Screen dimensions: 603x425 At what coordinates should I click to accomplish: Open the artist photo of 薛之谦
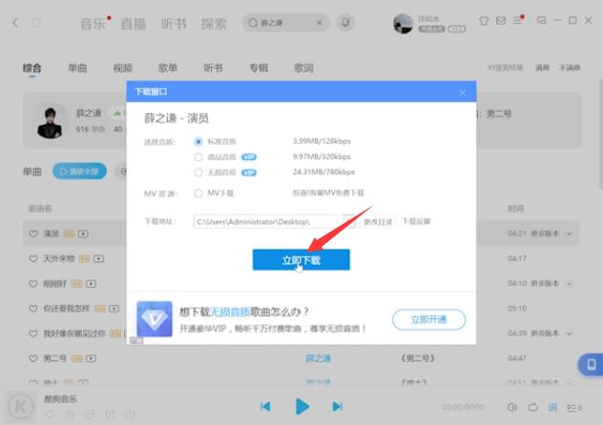tap(50, 122)
